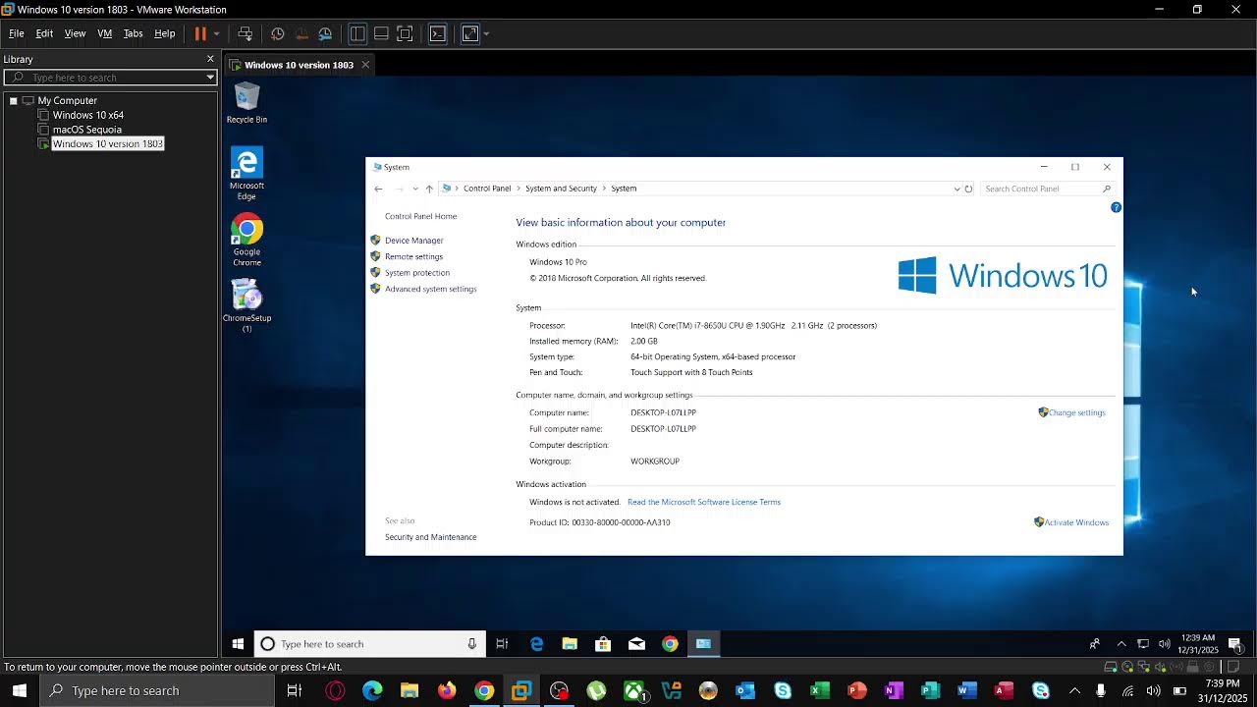Click System and Security in the breadcrumb

[561, 189]
